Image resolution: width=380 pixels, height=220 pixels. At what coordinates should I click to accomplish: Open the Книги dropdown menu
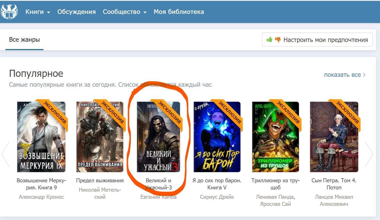[38, 12]
